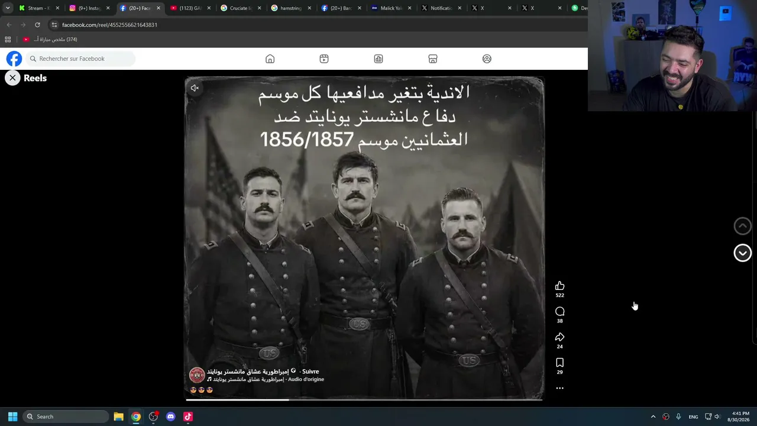Screen dimensions: 757x426
Task: Go to the previous reel
Action: (x=742, y=225)
